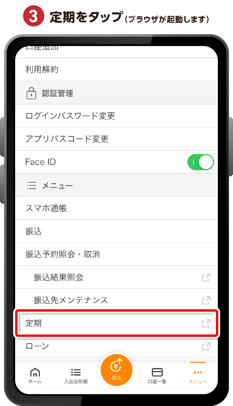The image size is (233, 406).
Task: Tap the orange 振込 yen button
Action: tap(116, 370)
